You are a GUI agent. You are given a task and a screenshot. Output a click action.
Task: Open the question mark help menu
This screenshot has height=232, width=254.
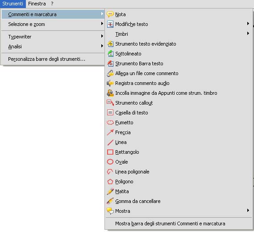[52, 4]
